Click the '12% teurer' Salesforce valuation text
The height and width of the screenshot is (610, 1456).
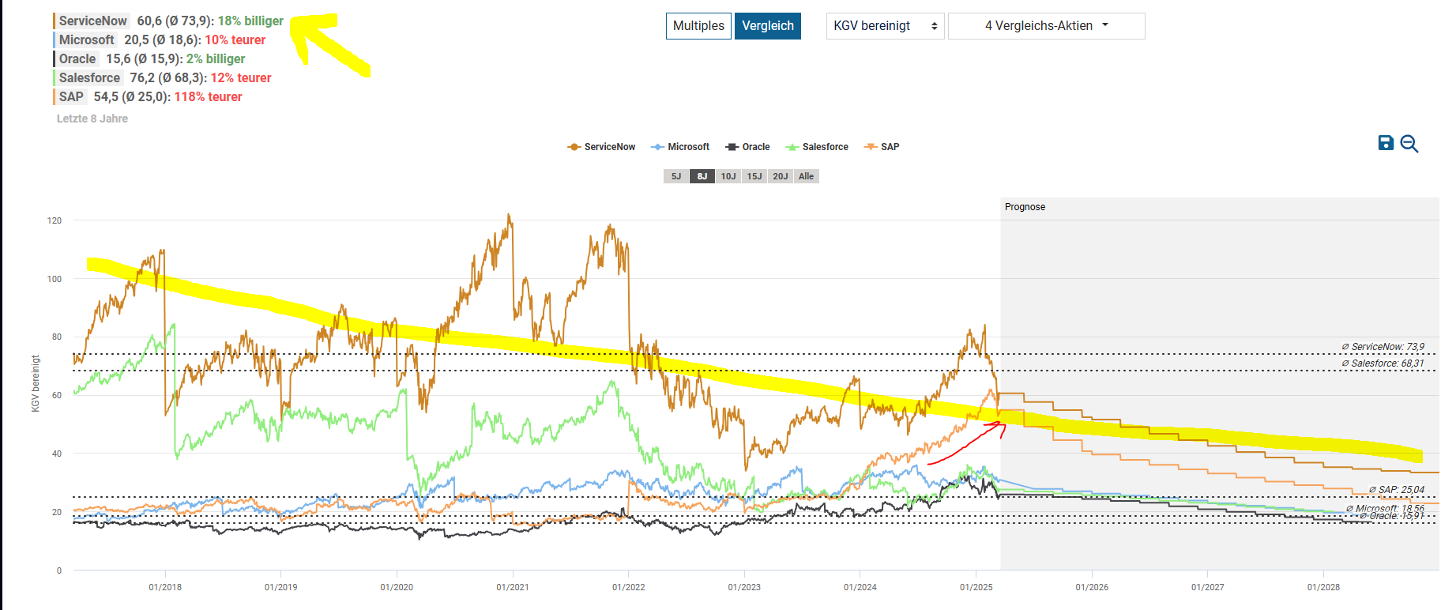pos(241,78)
